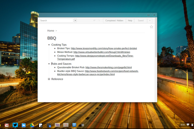
Task: Close the WorkFlowy window
Action: pyautogui.click(x=154, y=15)
